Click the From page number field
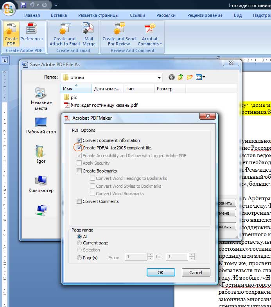The image size is (271, 307). coord(136,257)
